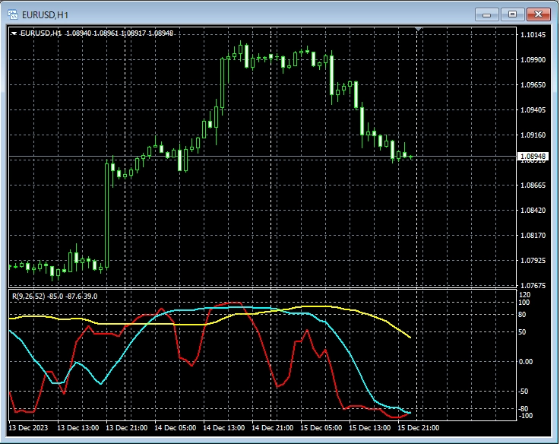The height and width of the screenshot is (444, 560).
Task: Click the EURUSD,H1 title bar text
Action: point(44,14)
